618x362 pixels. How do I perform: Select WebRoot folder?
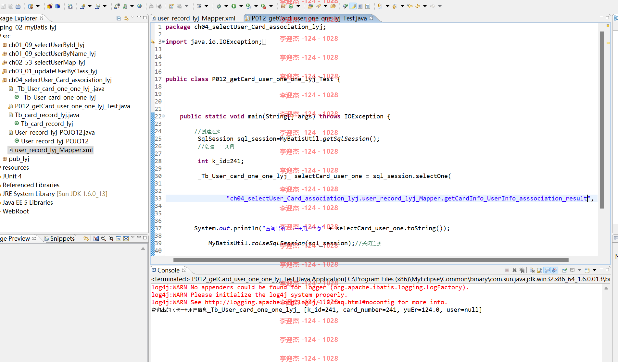click(16, 211)
